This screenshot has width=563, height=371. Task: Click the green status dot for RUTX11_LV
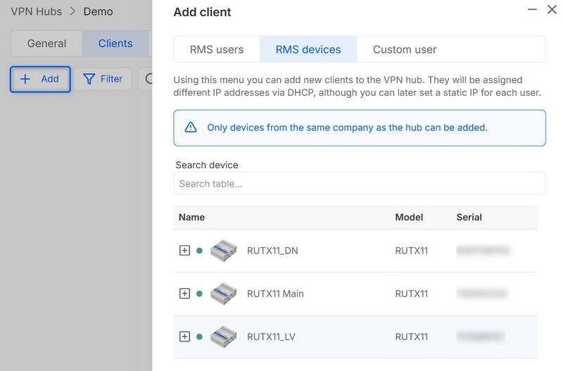[x=199, y=337]
